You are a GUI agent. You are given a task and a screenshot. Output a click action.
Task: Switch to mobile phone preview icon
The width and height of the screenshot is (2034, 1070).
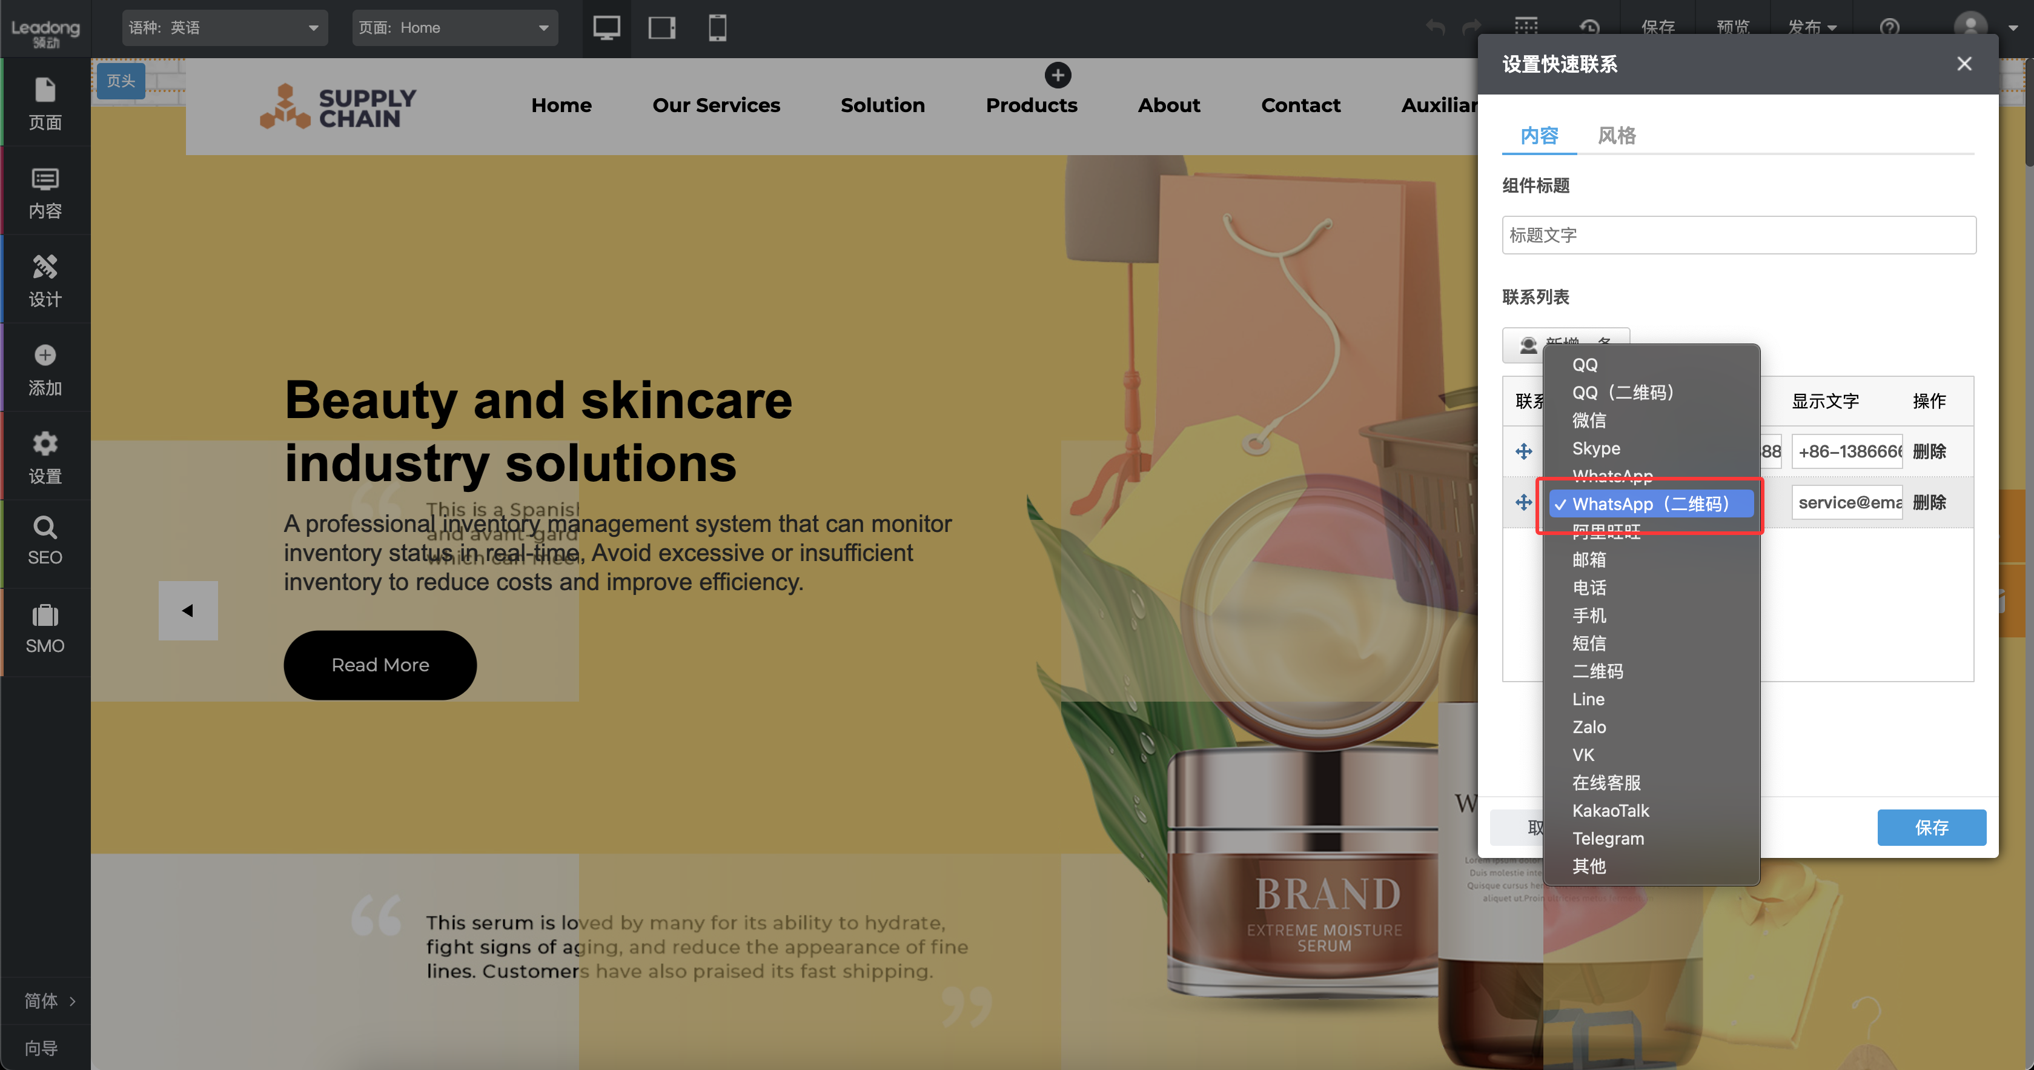(717, 28)
